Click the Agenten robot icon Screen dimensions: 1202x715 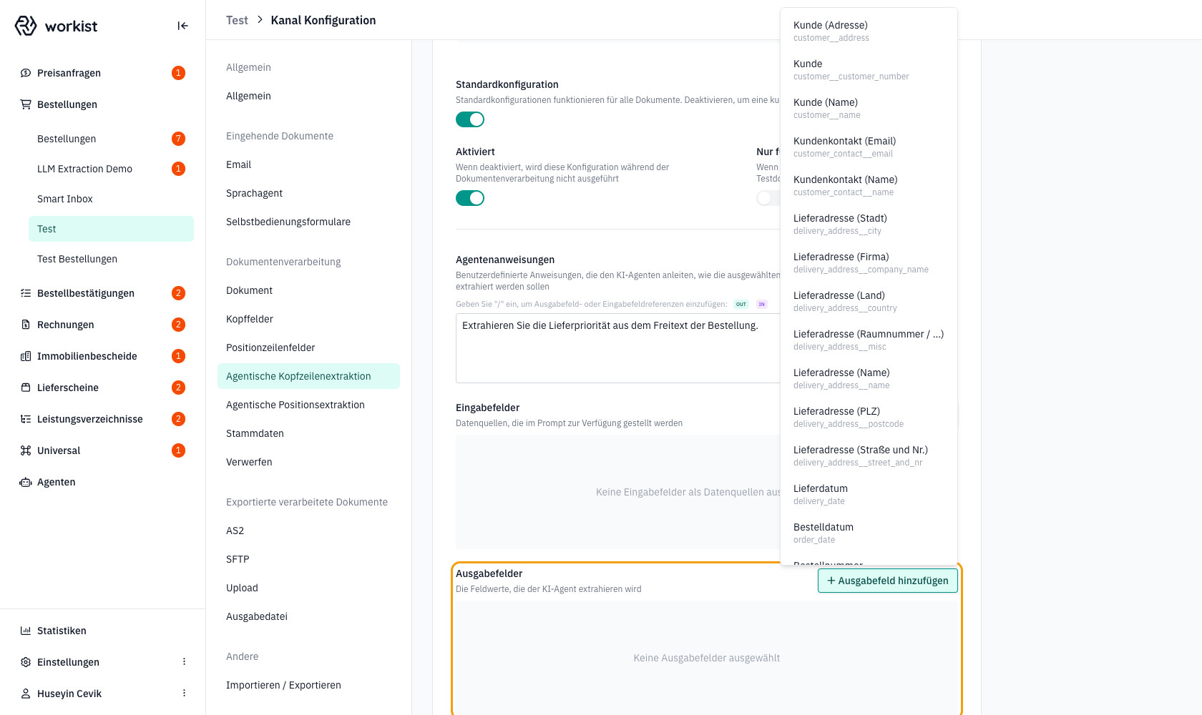pos(26,482)
